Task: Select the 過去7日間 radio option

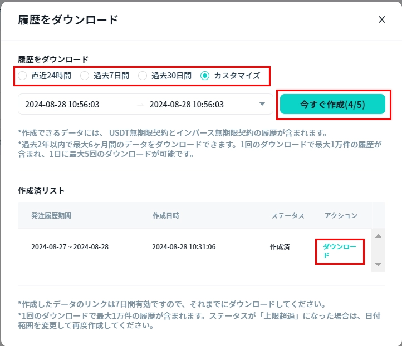Action: (x=84, y=76)
